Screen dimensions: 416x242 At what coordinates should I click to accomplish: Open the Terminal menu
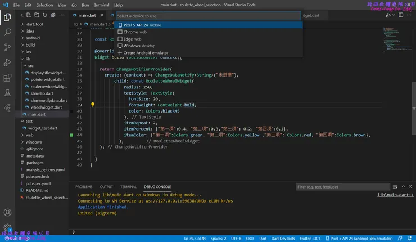point(101,5)
